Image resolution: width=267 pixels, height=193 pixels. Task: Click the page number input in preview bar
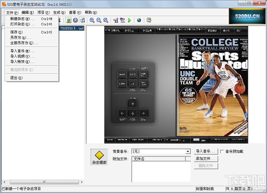pos(196,140)
